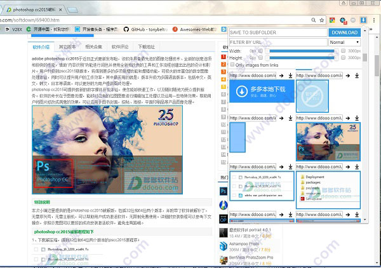
Task: Click the popup's vertical scrollbar down arrow
Action: pos(364,220)
